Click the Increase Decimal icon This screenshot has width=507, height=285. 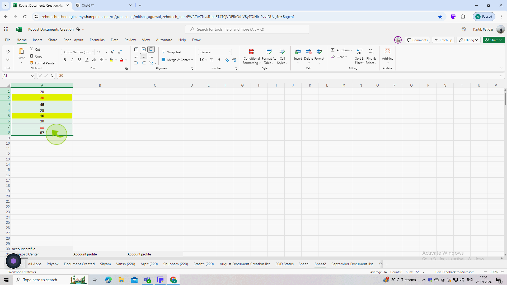[x=227, y=60]
